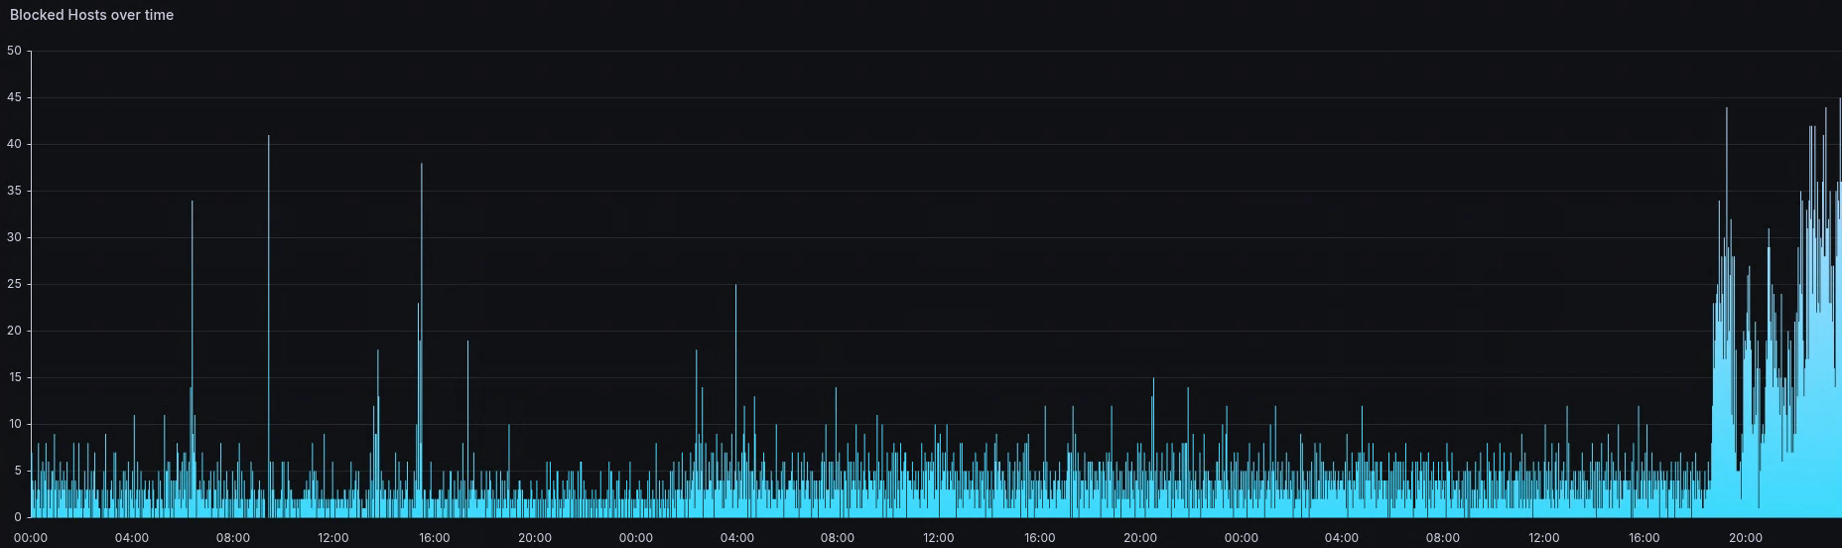Click the second 16:00 label on x-axis
Image resolution: width=1842 pixels, height=548 pixels.
point(1039,538)
